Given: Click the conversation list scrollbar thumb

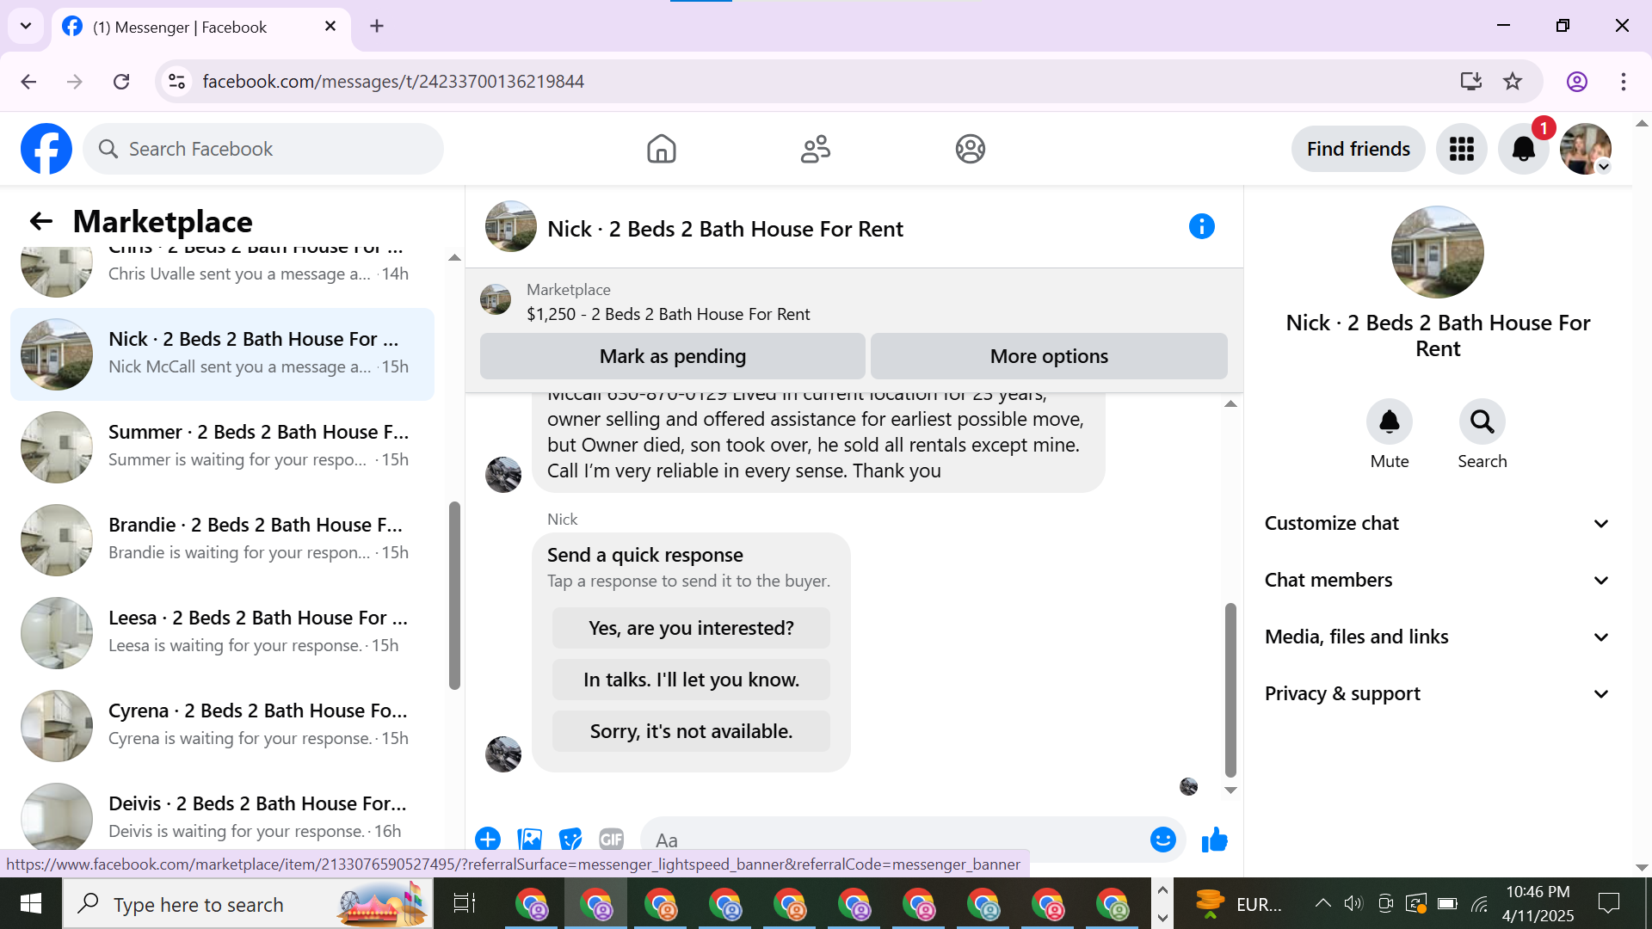Looking at the screenshot, I should point(454,595).
